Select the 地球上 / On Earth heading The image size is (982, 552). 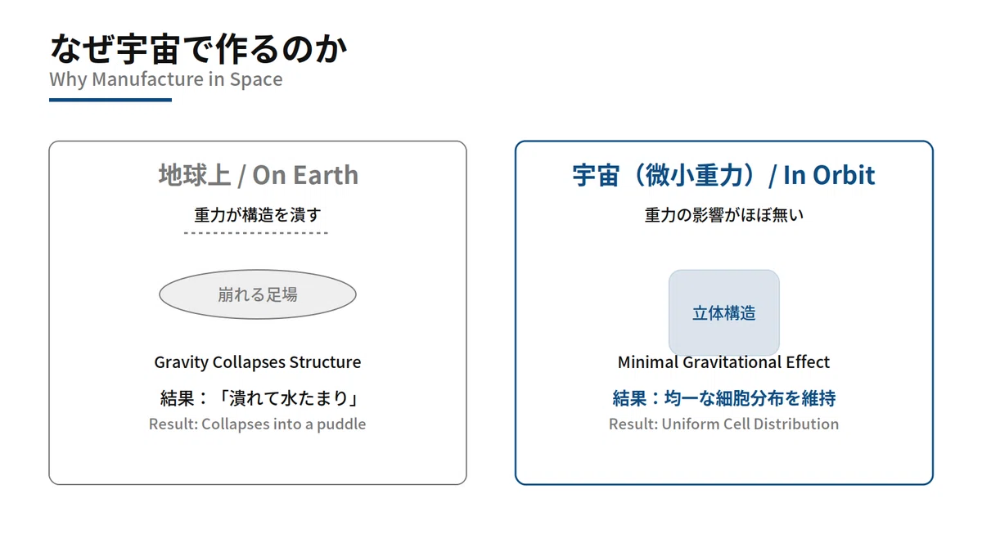pos(258,175)
